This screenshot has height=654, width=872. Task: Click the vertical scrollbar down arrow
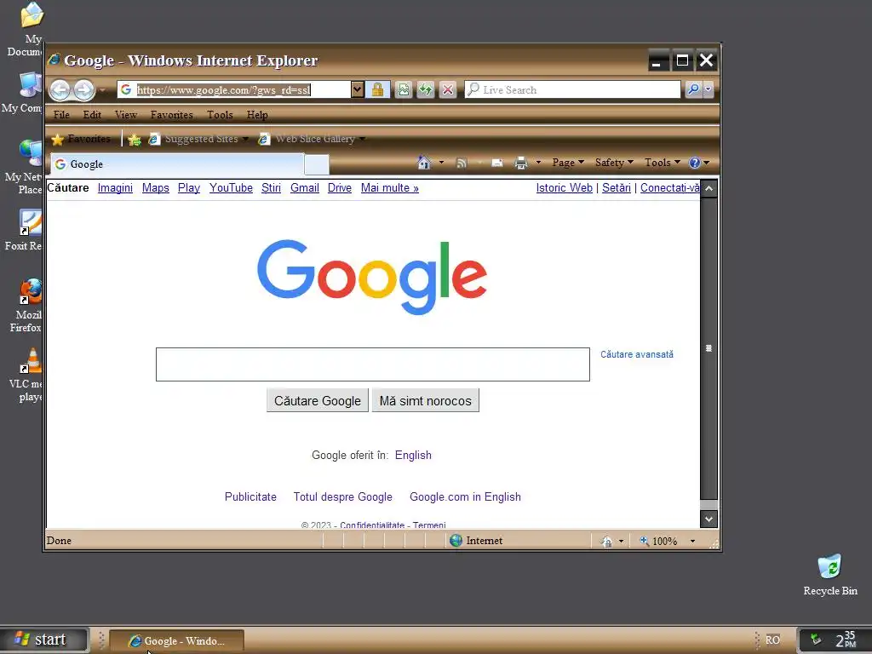(708, 519)
